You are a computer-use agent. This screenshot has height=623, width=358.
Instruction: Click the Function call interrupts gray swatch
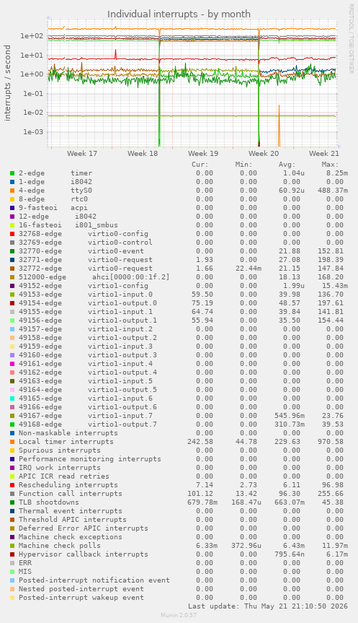tap(12, 494)
